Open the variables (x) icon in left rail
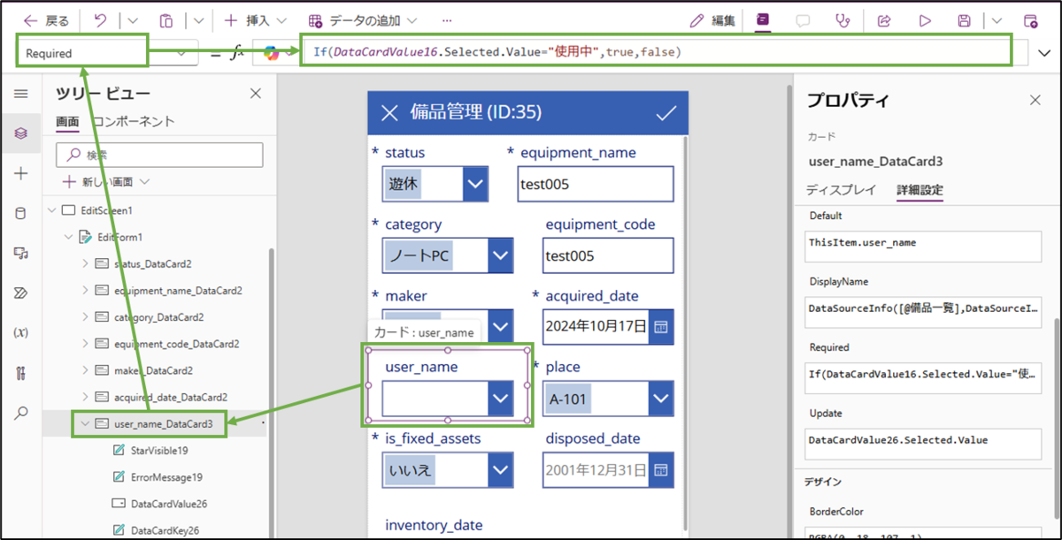Viewport: 1062px width, 540px height. pyautogui.click(x=21, y=332)
